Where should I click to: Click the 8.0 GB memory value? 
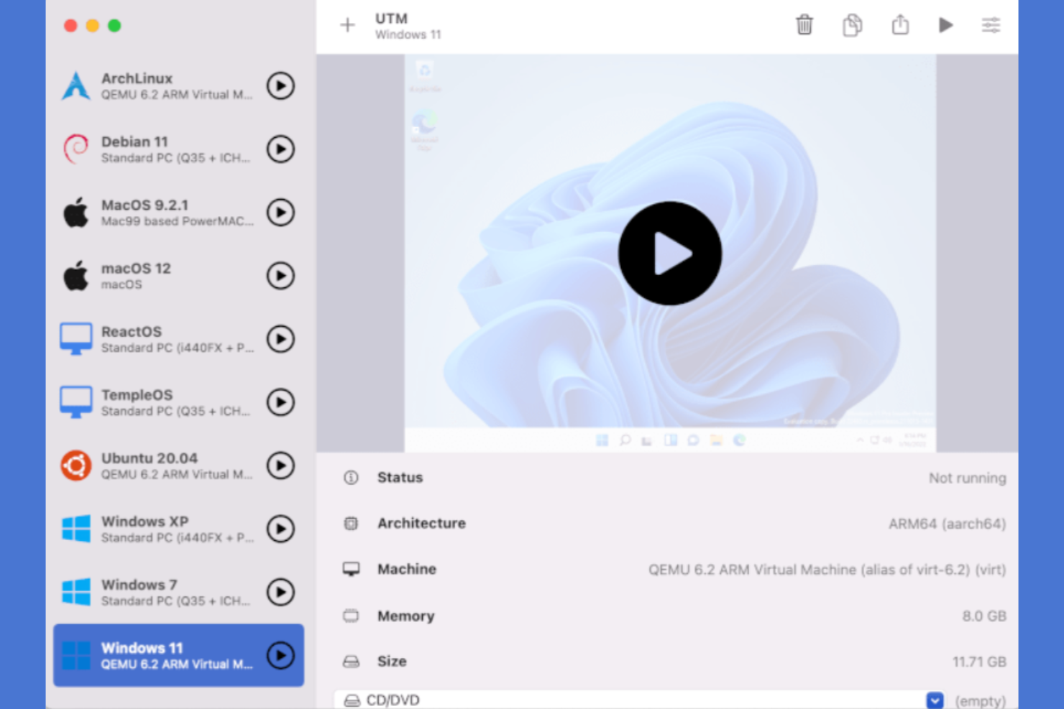tap(984, 616)
